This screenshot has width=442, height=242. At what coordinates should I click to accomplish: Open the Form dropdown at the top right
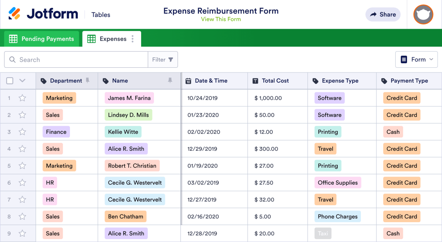coord(417,59)
